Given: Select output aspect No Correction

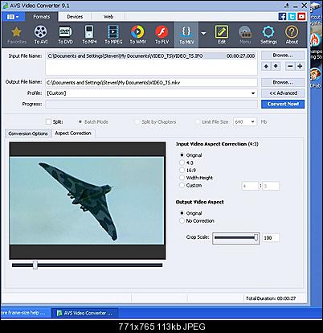Looking at the screenshot, I should click(182, 221).
